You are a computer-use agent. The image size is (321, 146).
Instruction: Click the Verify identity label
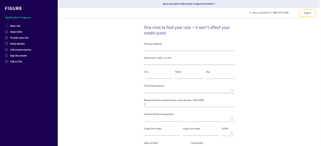coord(17,44)
